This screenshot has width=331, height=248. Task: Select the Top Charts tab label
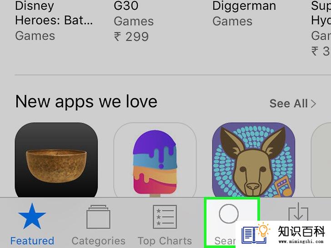coord(165,241)
